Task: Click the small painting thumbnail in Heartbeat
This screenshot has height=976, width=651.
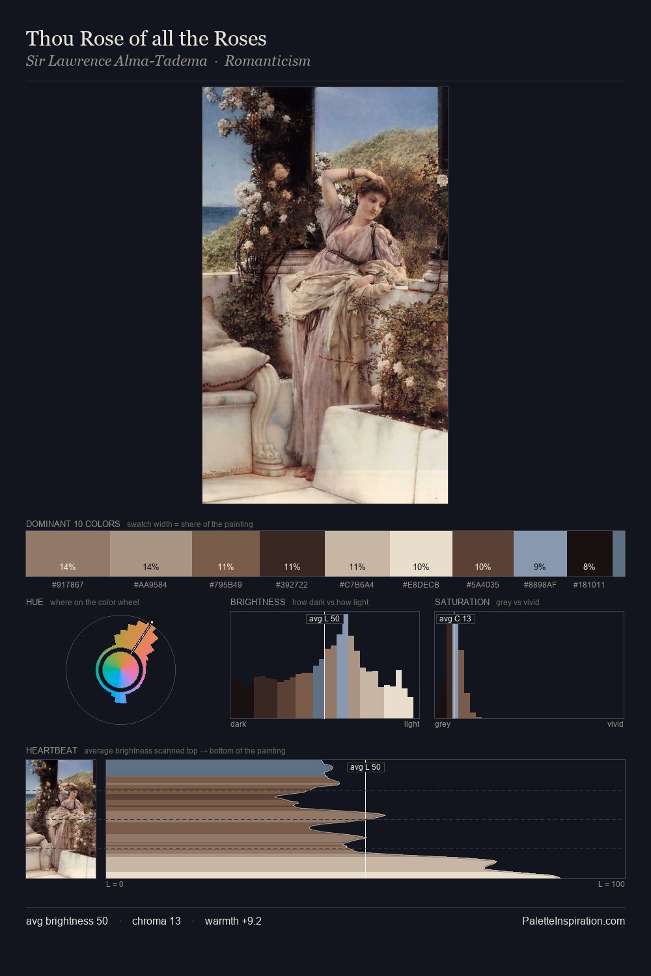Action: [x=61, y=819]
